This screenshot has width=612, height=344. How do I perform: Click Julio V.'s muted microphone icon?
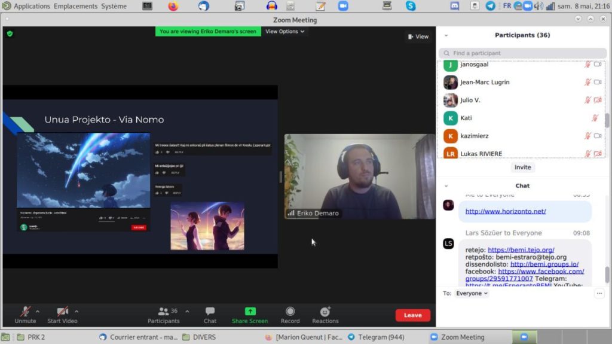click(587, 100)
